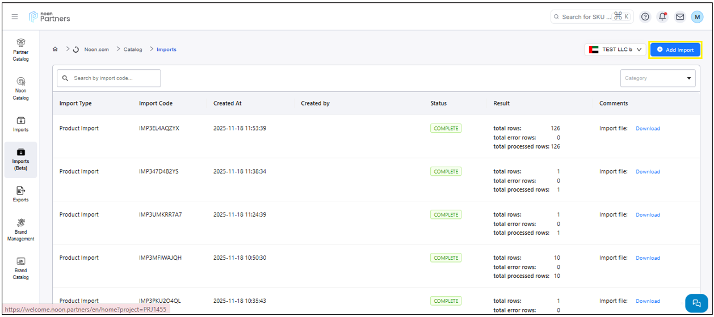Download import file for IMP3EL4AQZYX
The height and width of the screenshot is (317, 714).
[648, 129]
